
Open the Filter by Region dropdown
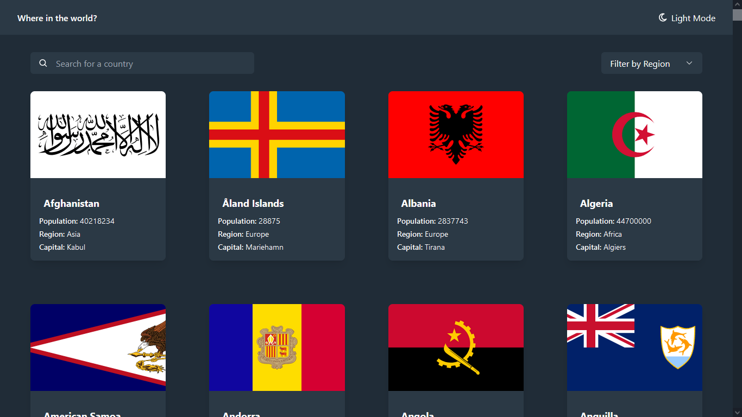pyautogui.click(x=651, y=63)
